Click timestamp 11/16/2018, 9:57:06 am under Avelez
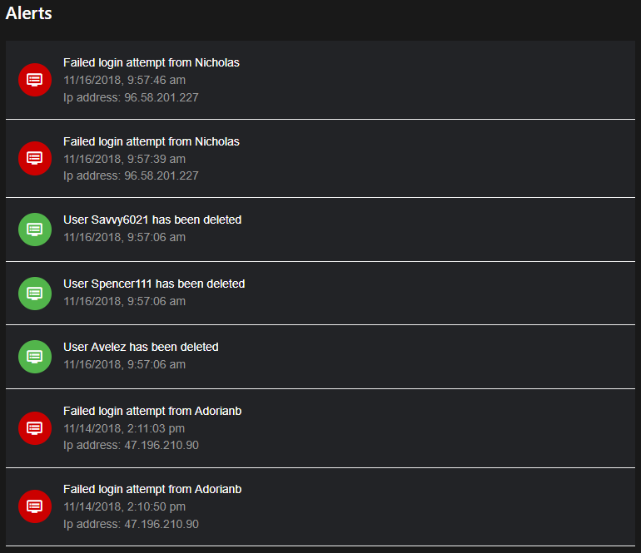Viewport: 641px width, 553px height. point(124,364)
